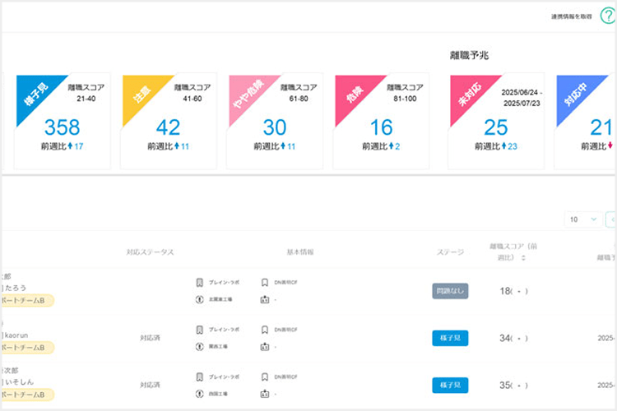Image resolution: width=617 pixels, height=411 pixels.
Task: Click the team tag in the first row
Action: coord(26,301)
